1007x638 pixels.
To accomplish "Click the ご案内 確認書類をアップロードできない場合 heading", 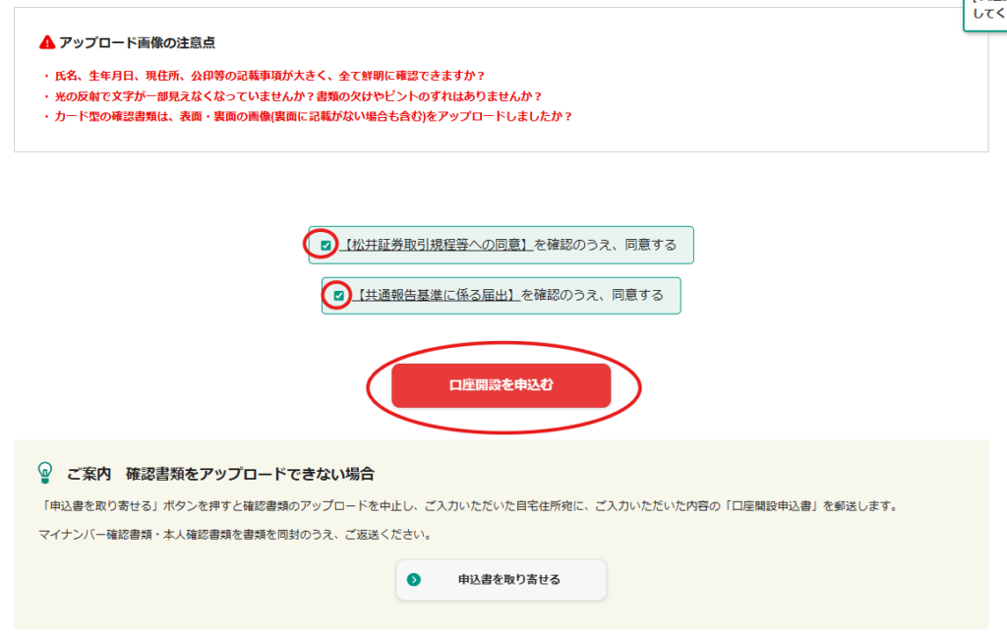I will coord(220,474).
